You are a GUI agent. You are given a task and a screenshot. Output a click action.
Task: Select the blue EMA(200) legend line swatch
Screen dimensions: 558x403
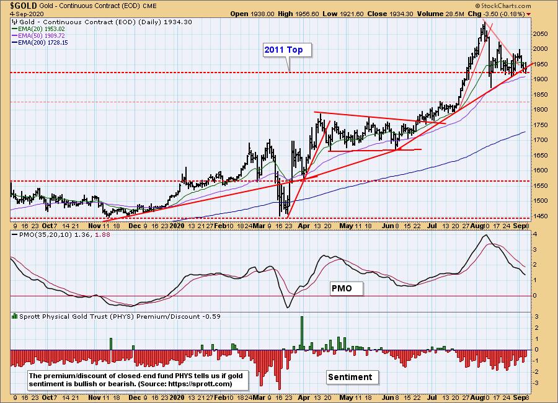(x=15, y=42)
